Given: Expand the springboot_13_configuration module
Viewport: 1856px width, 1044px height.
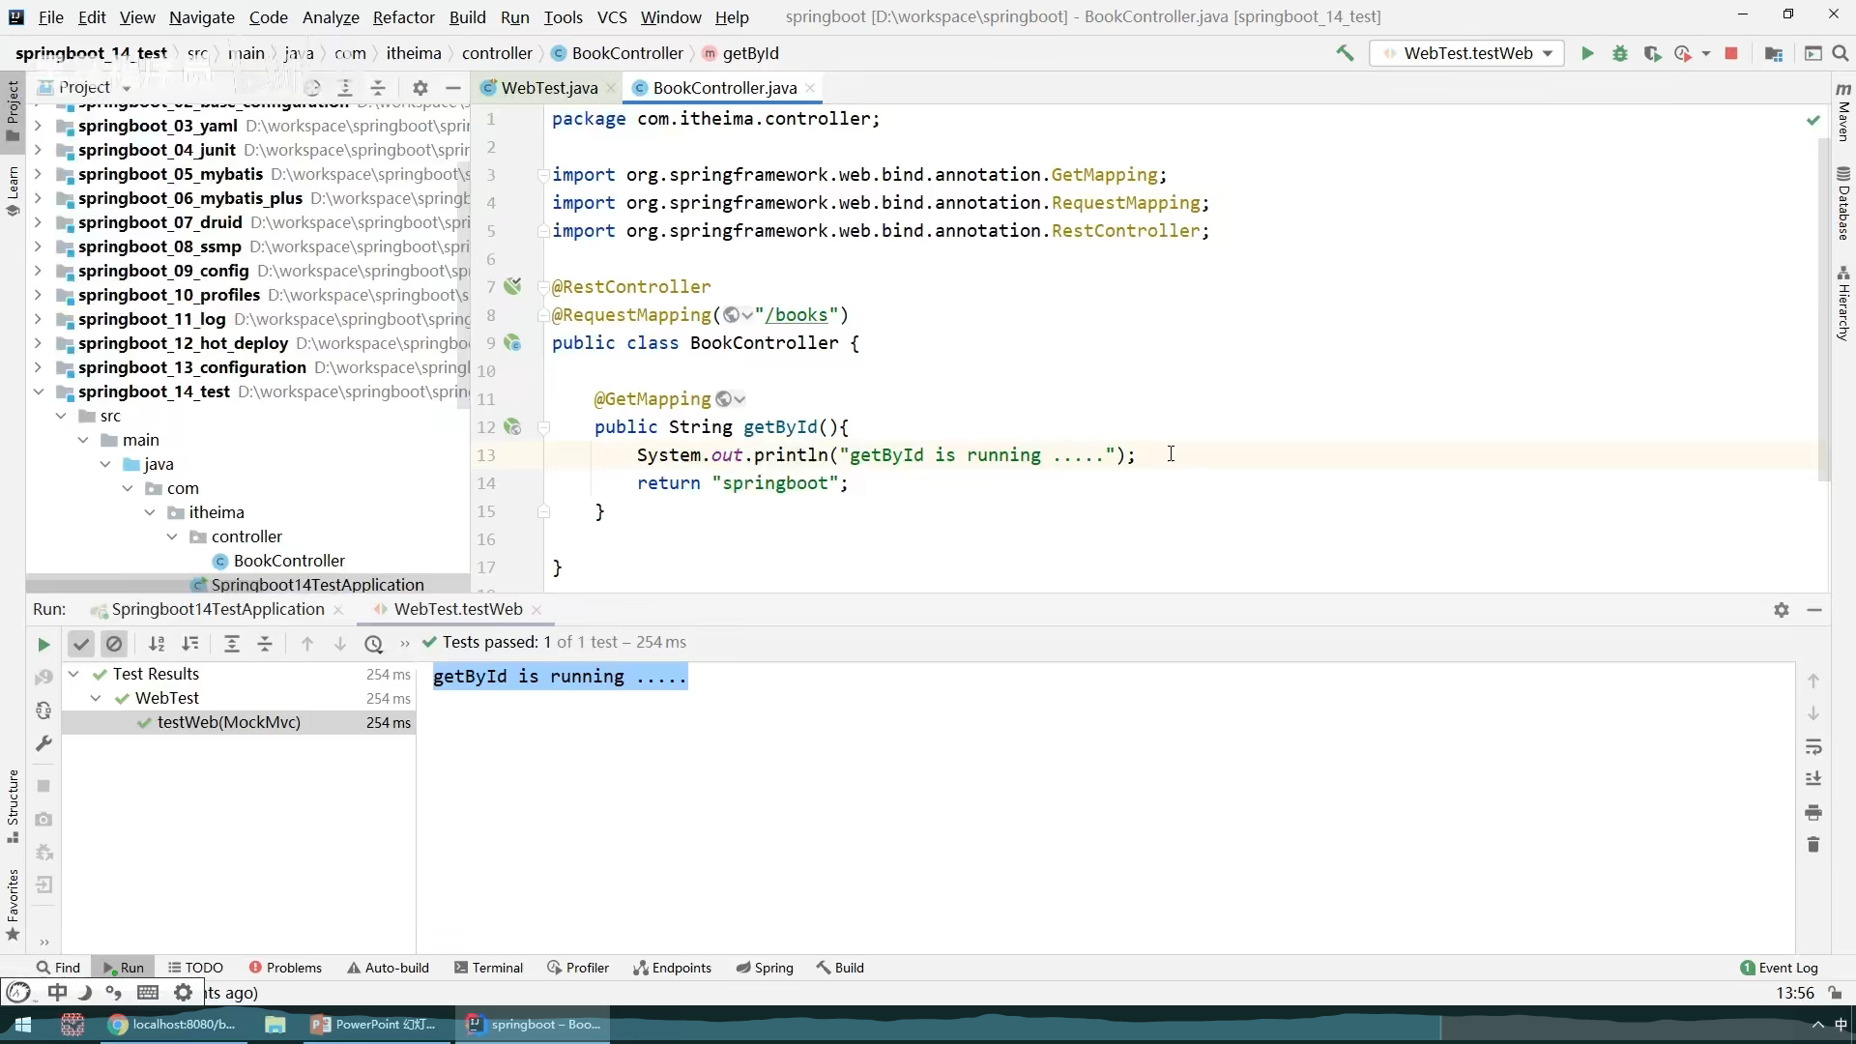Looking at the screenshot, I should (x=38, y=367).
